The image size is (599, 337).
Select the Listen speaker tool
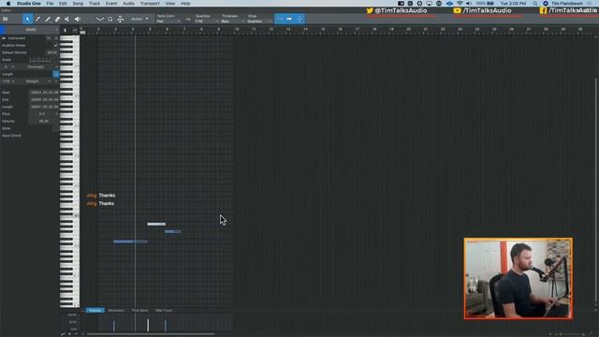point(78,19)
